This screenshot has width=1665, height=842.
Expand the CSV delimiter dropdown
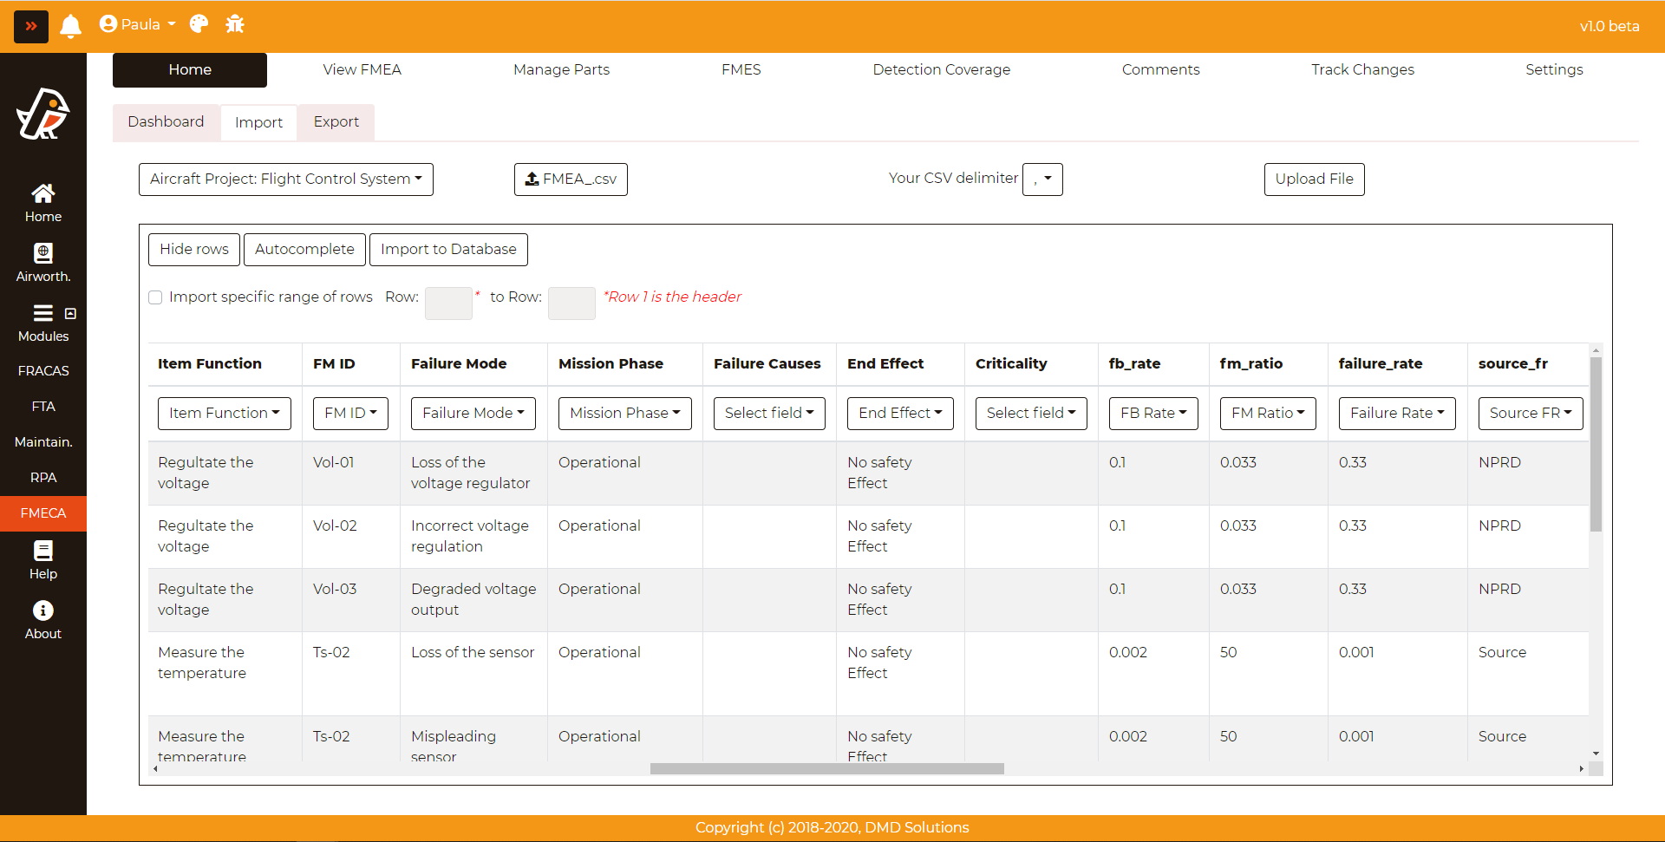click(1042, 179)
